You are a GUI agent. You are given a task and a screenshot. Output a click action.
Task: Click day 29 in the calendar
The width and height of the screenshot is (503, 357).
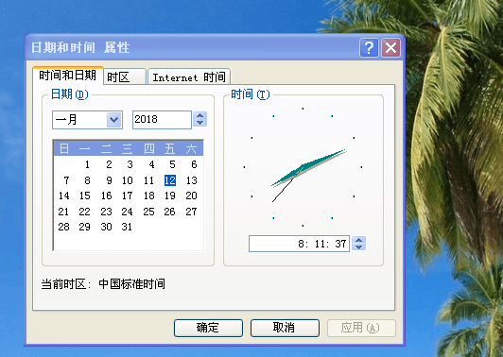click(85, 227)
